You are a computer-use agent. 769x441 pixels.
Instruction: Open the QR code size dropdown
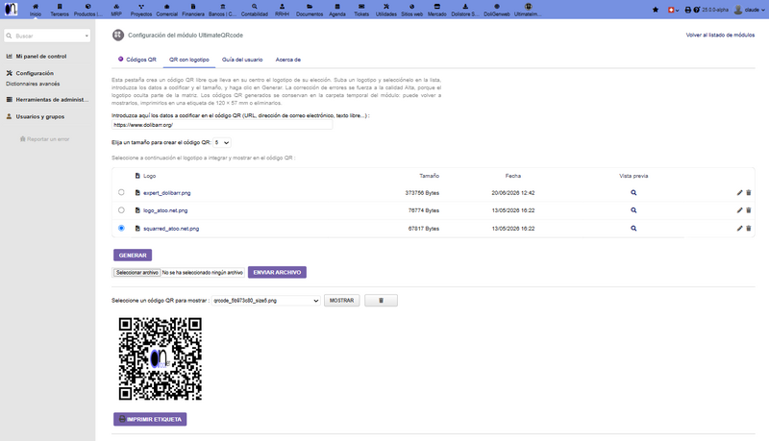point(222,142)
